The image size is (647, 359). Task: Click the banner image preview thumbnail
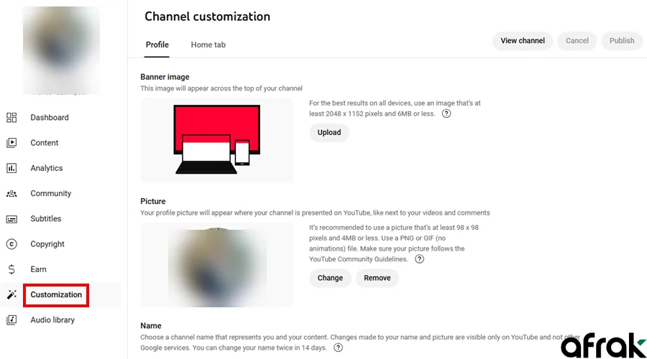[217, 140]
